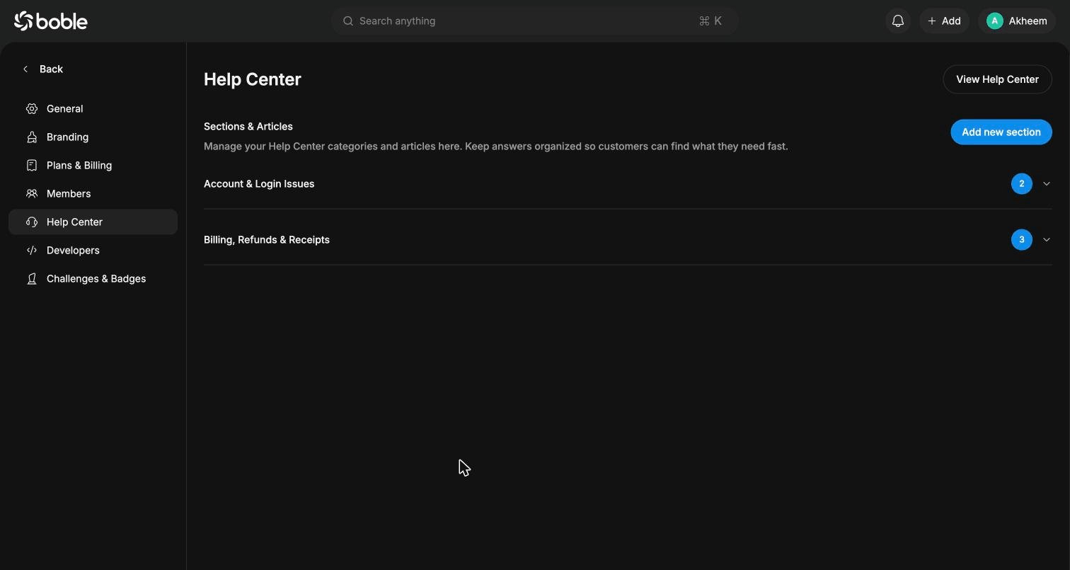Click the badge showing 2 articles
The height and width of the screenshot is (570, 1070).
pyautogui.click(x=1021, y=184)
